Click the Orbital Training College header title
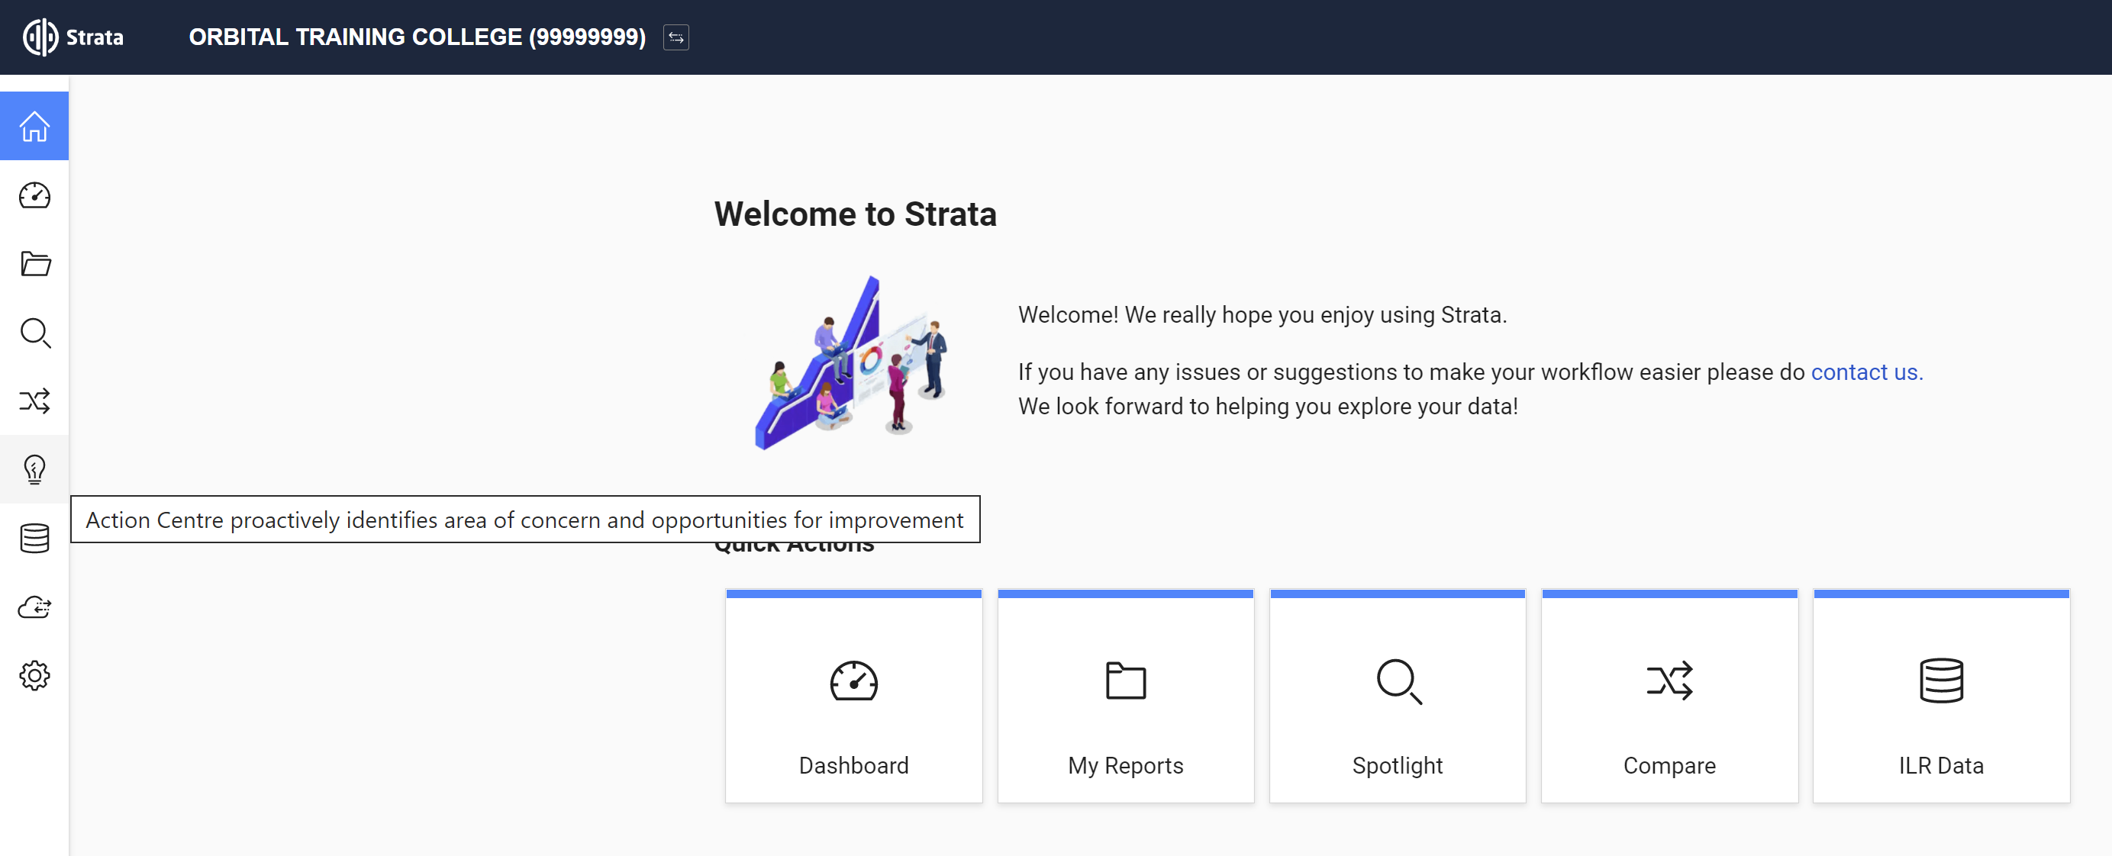This screenshot has width=2112, height=856. (417, 37)
